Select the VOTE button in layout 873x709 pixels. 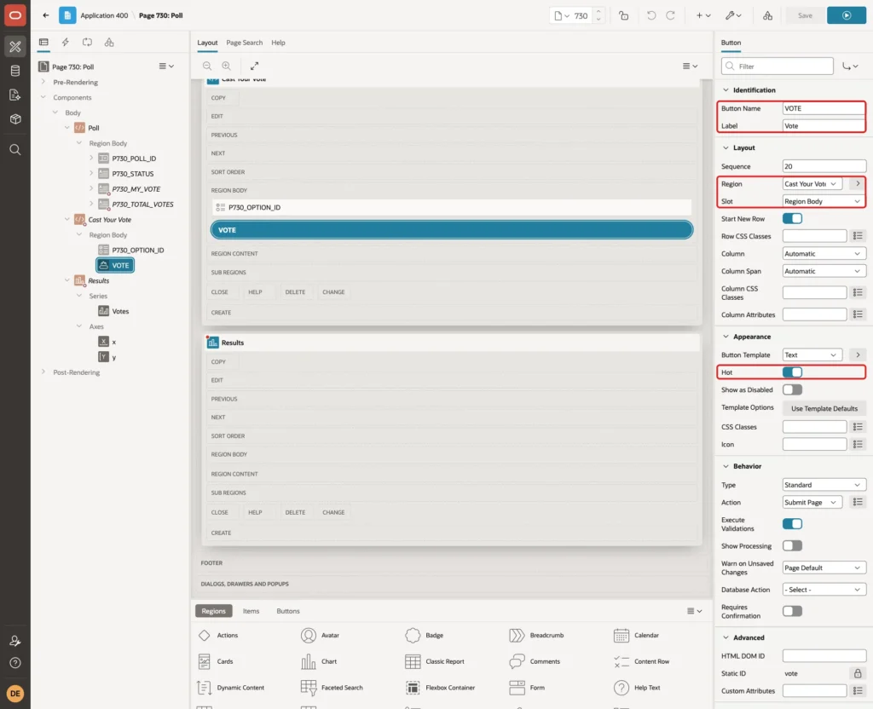[452, 230]
